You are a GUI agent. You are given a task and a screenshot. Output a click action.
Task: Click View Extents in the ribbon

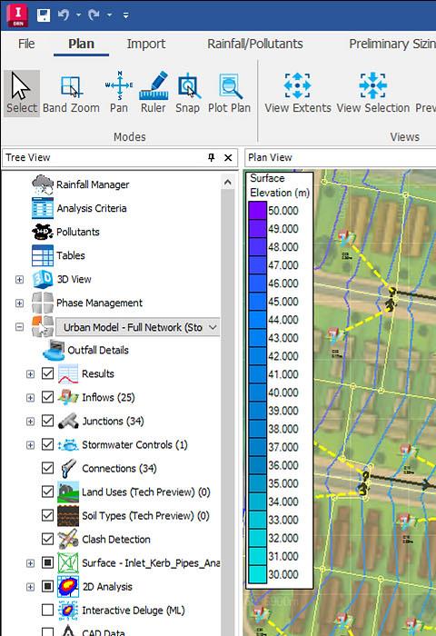click(x=298, y=94)
